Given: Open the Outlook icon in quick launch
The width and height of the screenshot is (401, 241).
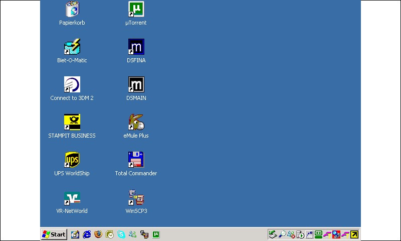Looking at the screenshot, I should (x=110, y=234).
